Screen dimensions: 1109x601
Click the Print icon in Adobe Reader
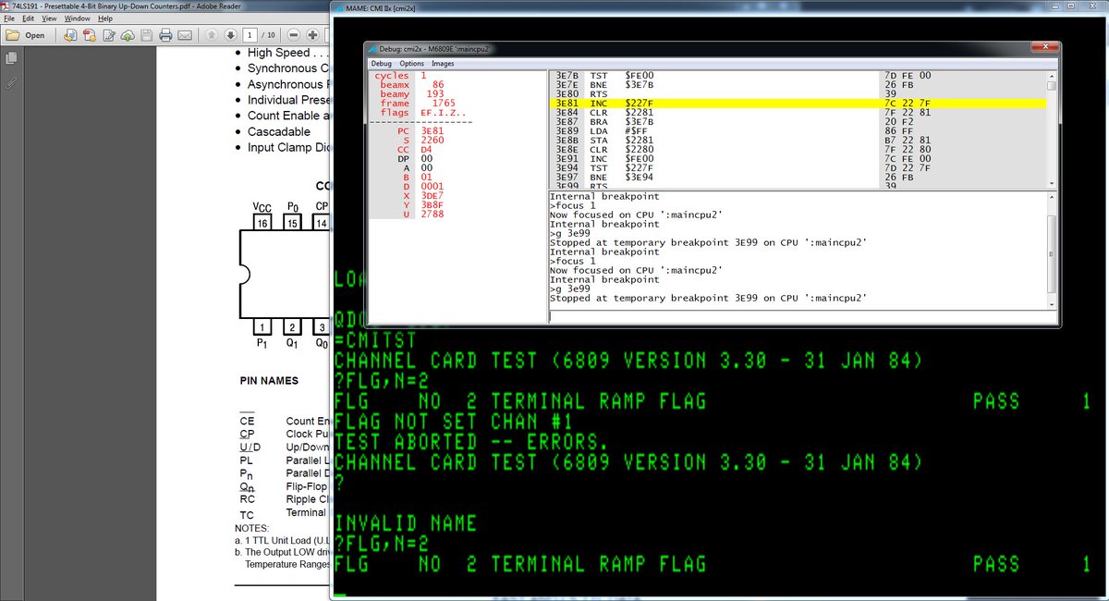(165, 35)
